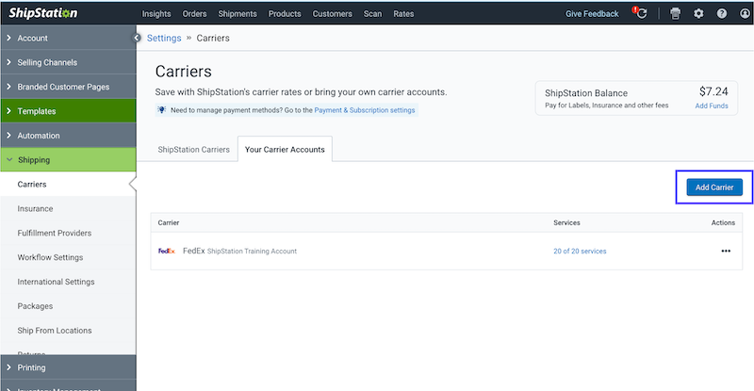Viewport: 754px width, 391px height.
Task: Collapse the Shipping sidebar section
Action: 68,160
